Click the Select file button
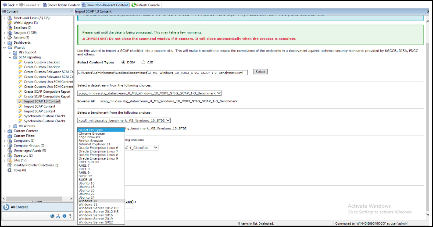This screenshot has height=227, width=433. tap(260, 72)
